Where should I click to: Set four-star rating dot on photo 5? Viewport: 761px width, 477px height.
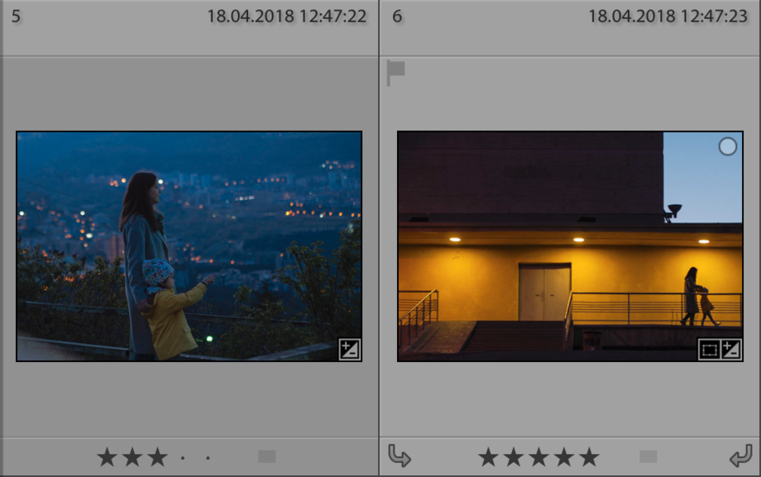coord(183,458)
